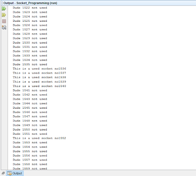Select line 'Dude 1525 not used'

tap(30, 21)
